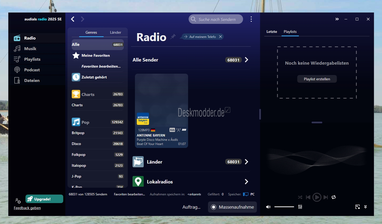Mute the volume
Screen dimensions: 382x224
268,207
